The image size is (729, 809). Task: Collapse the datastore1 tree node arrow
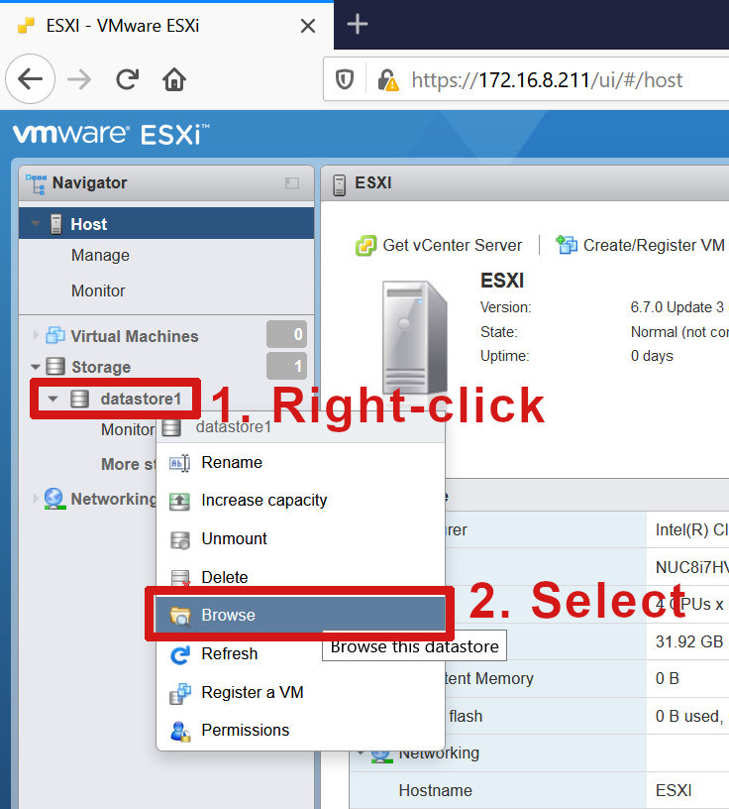(x=52, y=399)
